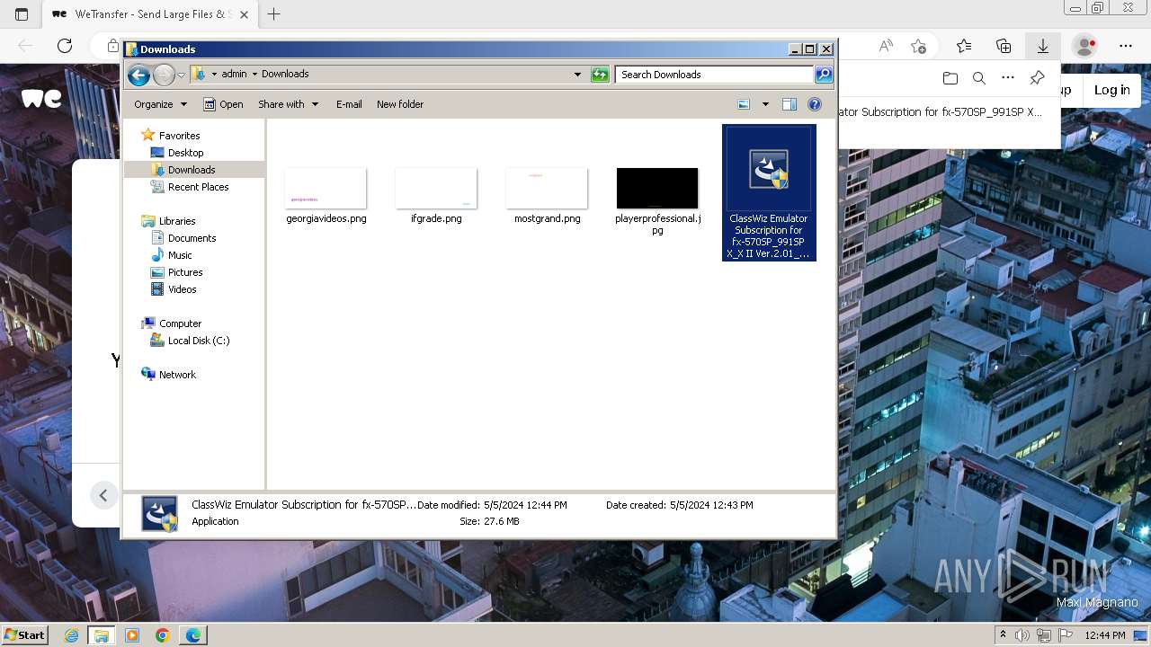Select the playerprofessional.jpg thumbnail
Viewport: 1151px width, 647px height.
tap(657, 188)
